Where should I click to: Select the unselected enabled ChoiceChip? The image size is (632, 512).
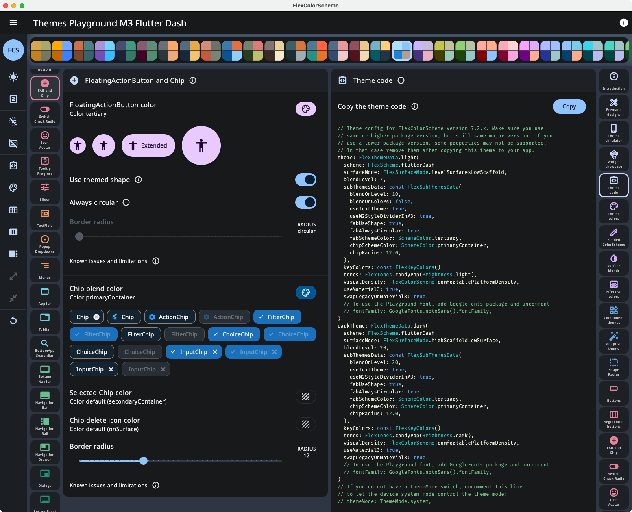[x=92, y=352]
